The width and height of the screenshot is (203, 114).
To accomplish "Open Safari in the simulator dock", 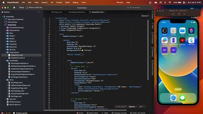I will [x=174, y=98].
